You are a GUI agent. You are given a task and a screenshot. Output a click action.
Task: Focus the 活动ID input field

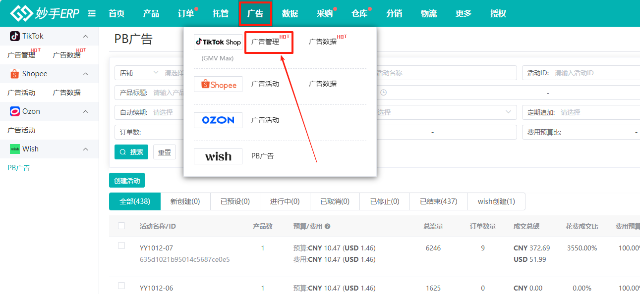pos(581,73)
